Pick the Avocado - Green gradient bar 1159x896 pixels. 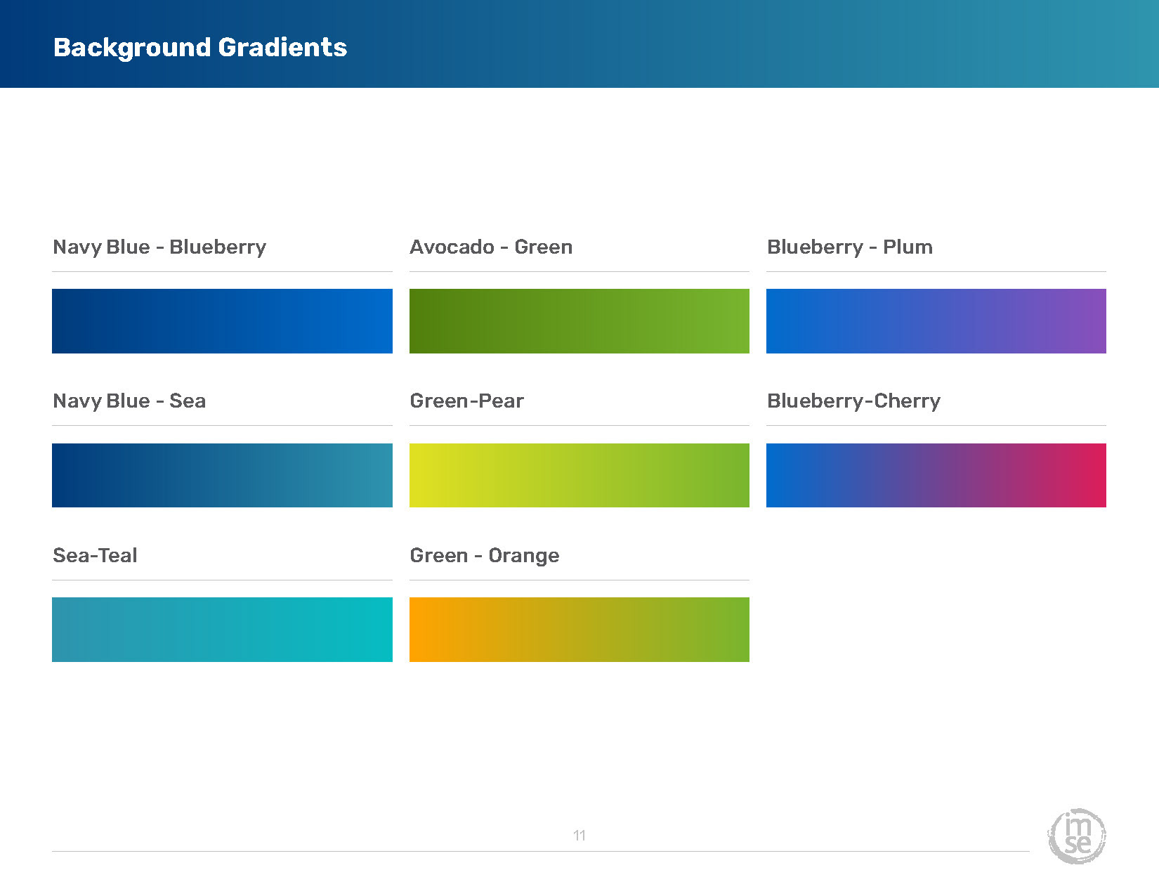point(579,321)
